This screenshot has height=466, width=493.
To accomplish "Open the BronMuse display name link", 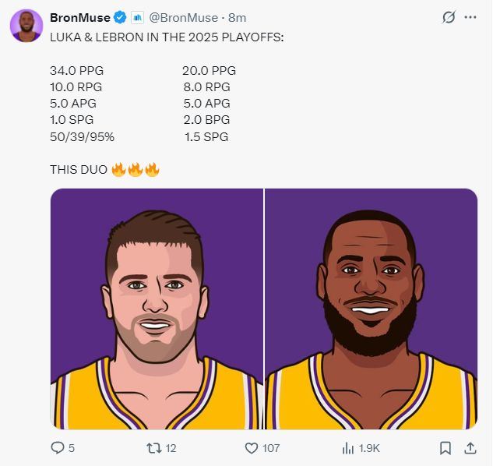I will (79, 17).
